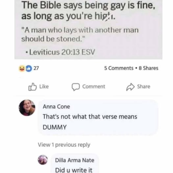Open Anna Cone's profile picture
This screenshot has width=173, height=173.
[x=27, y=108]
